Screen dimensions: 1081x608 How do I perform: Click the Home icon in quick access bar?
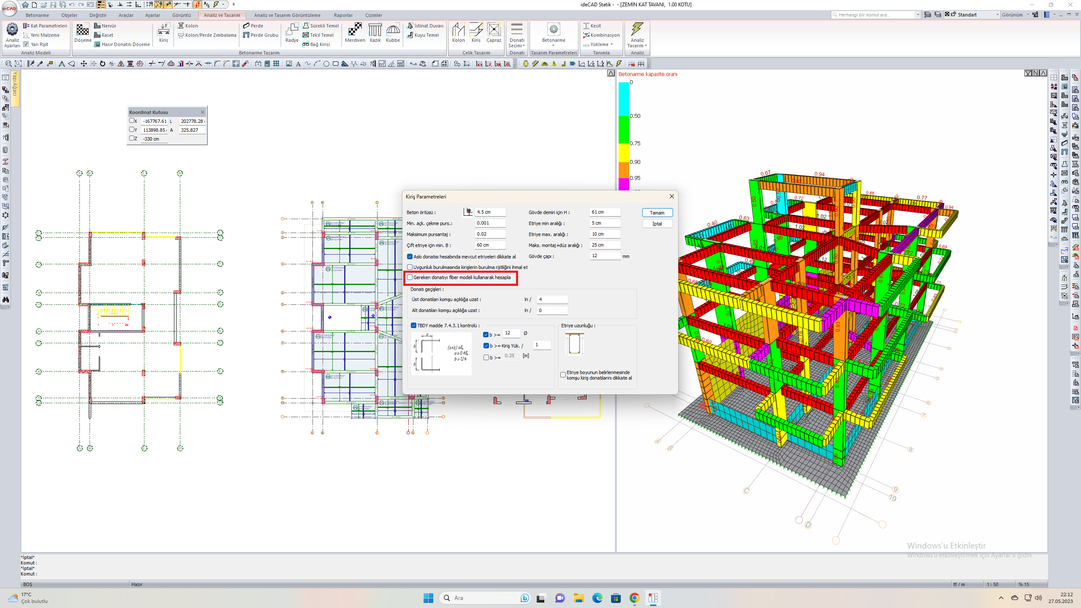click(x=25, y=5)
